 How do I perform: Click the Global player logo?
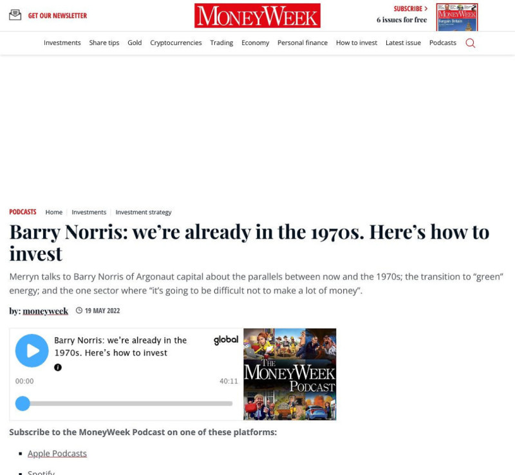point(226,340)
